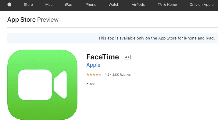The width and height of the screenshot is (218, 124).
Task: Open the Watch menu
Action: (114, 5)
